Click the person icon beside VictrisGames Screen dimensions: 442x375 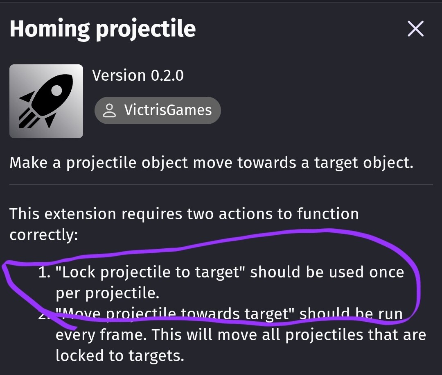pyautogui.click(x=109, y=110)
